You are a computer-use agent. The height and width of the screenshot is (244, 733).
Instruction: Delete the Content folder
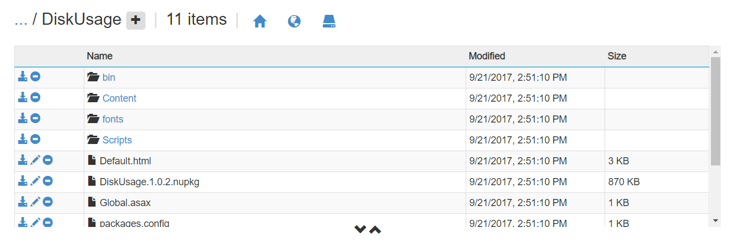pos(35,98)
